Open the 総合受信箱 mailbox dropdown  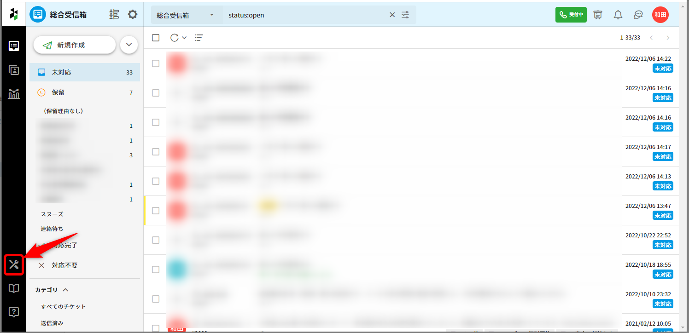pyautogui.click(x=186, y=15)
